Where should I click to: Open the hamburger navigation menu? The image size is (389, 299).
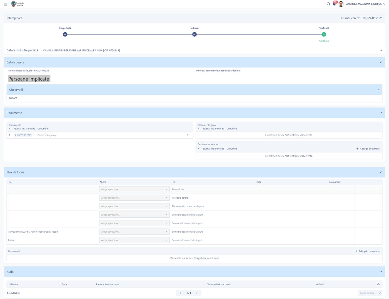6,4
